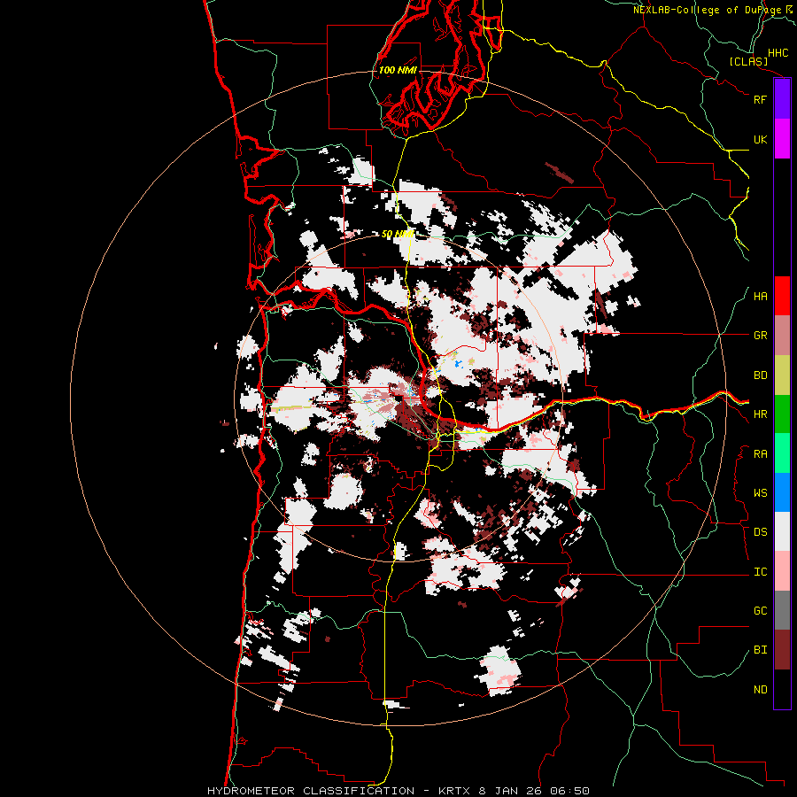Click the BI dark red legend swatch
The image size is (797, 797).
click(782, 650)
